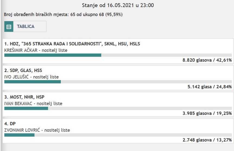This screenshot has height=151, width=234.
Task: Select the SDP, GLAS, HSS list title
Action: tap(23, 70)
